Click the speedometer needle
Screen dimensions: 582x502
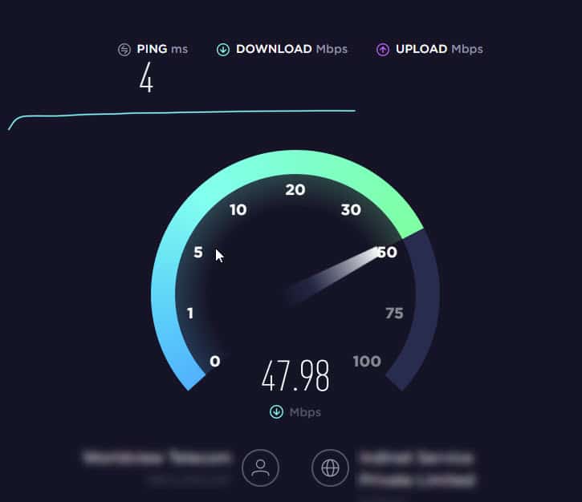332,276
